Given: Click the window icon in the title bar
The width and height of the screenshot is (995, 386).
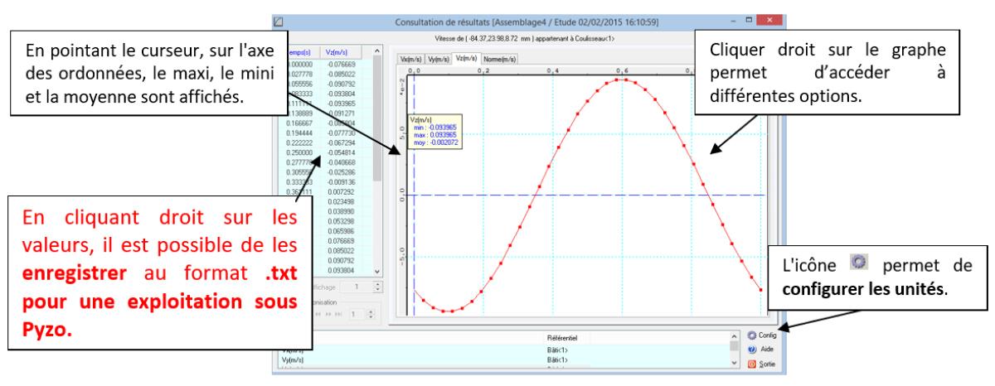Looking at the screenshot, I should 279,20.
